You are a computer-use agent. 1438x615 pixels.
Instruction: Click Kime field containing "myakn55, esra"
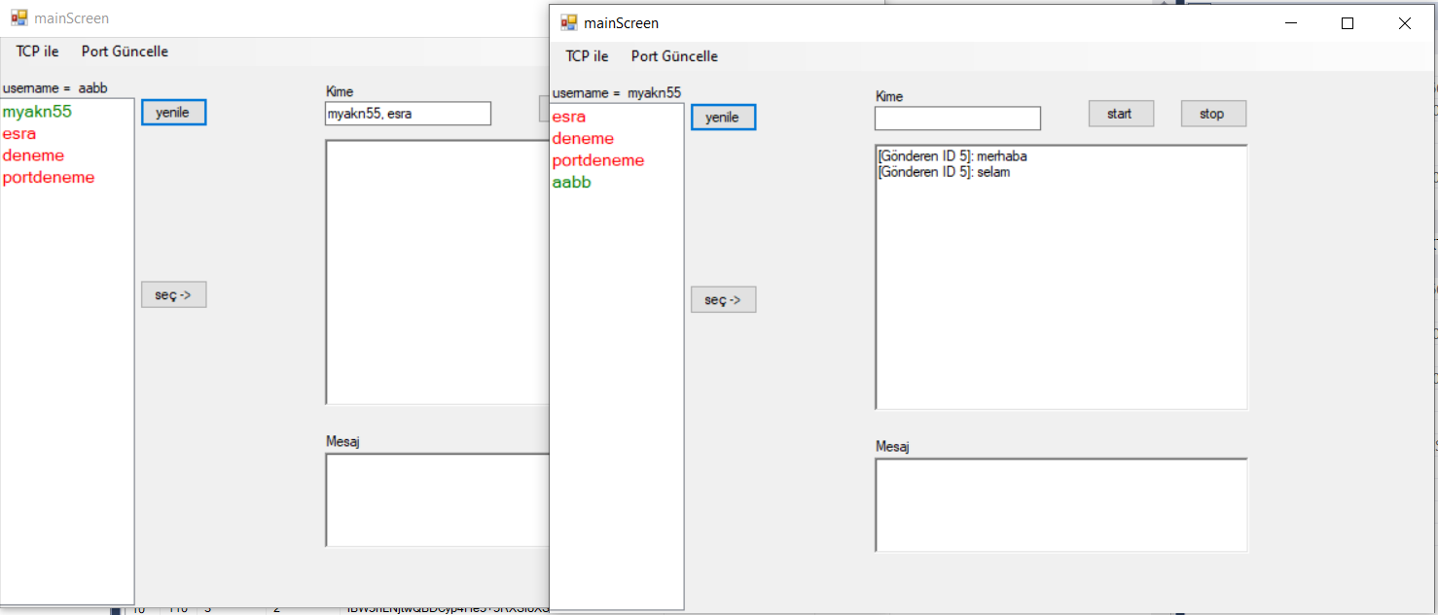[408, 114]
